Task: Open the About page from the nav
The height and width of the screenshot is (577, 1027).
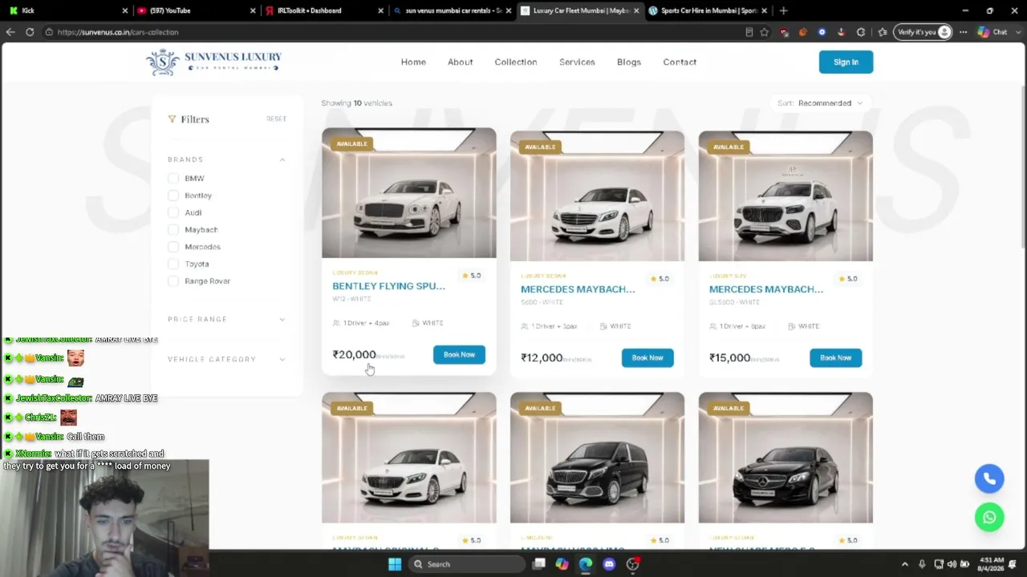Action: click(x=461, y=62)
